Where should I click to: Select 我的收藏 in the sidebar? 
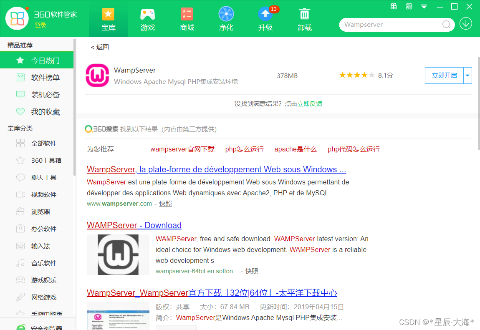point(37,112)
